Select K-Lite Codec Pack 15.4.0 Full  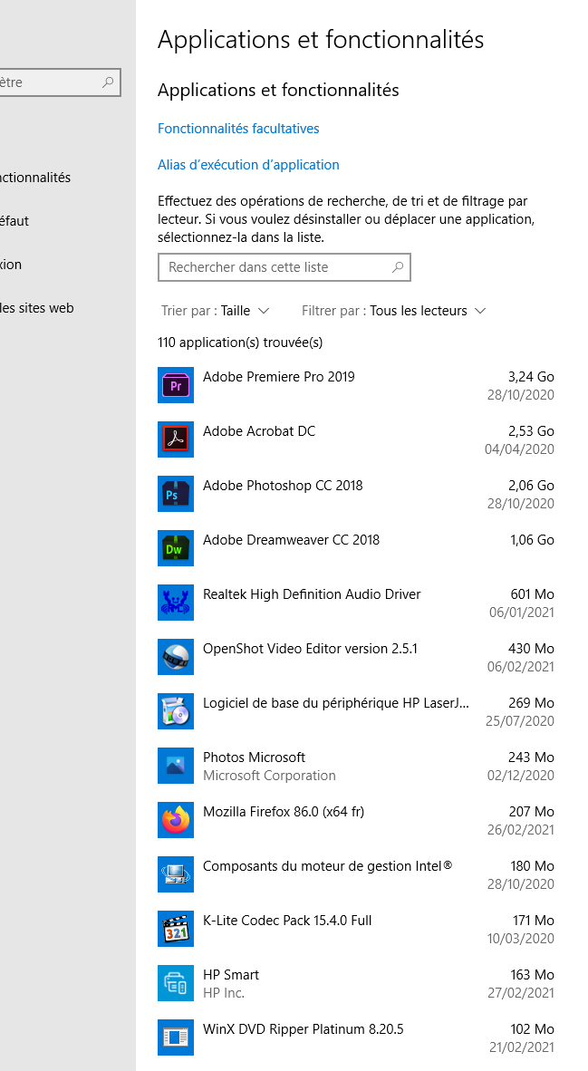point(287,920)
